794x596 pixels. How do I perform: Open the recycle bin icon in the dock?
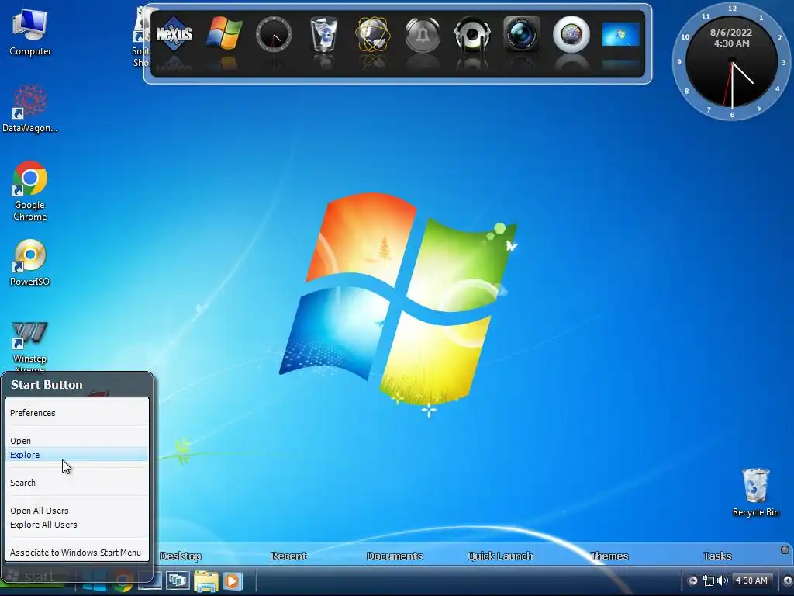pos(323,34)
